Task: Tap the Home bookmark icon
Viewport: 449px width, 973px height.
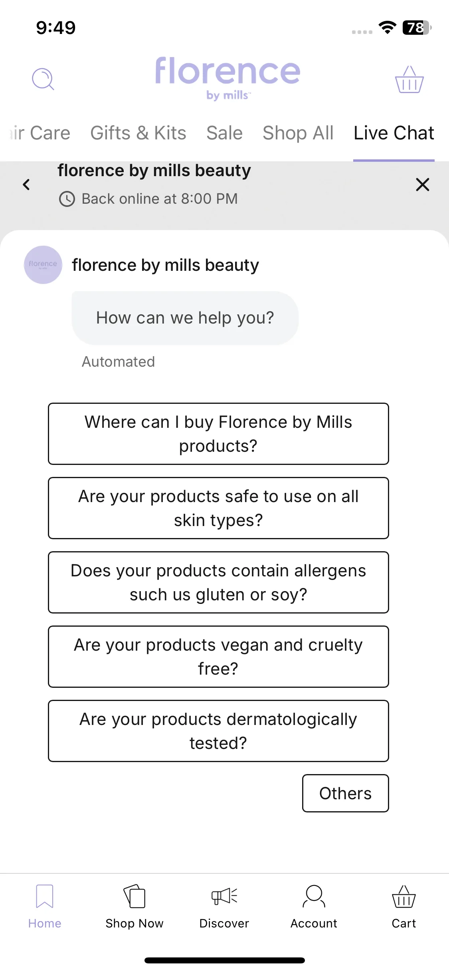Action: click(x=45, y=896)
